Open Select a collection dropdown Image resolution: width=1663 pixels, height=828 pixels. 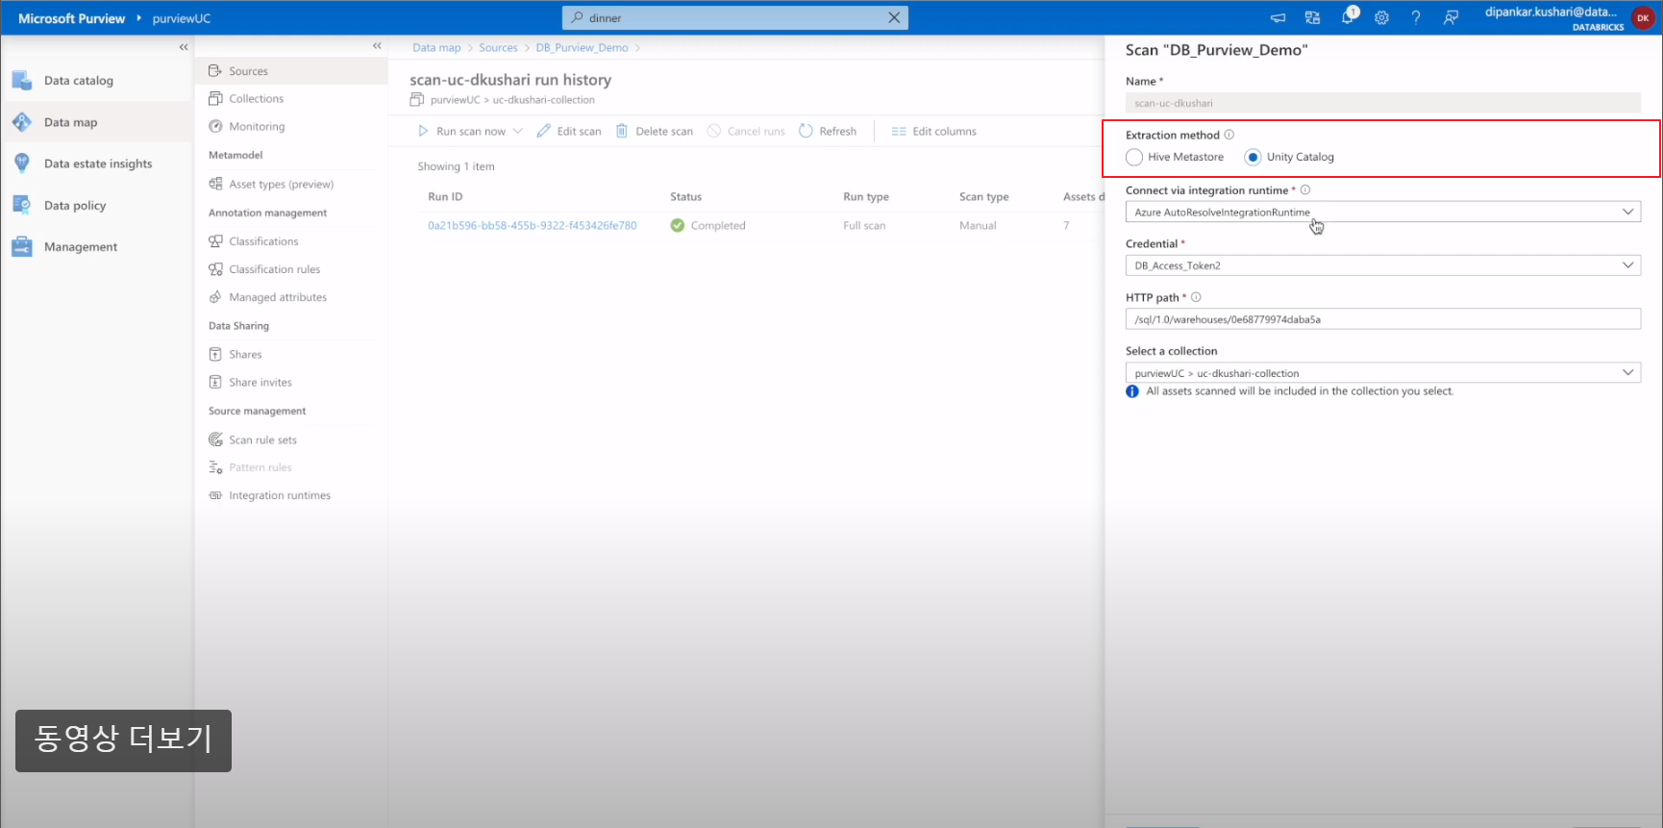(x=1382, y=372)
